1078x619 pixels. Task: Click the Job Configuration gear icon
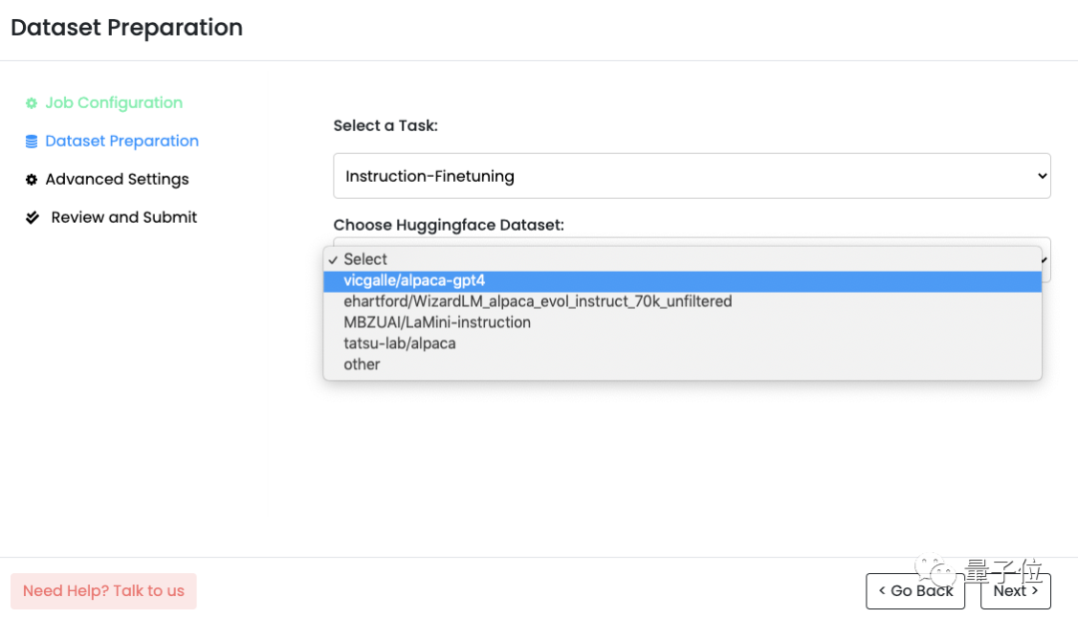click(32, 103)
